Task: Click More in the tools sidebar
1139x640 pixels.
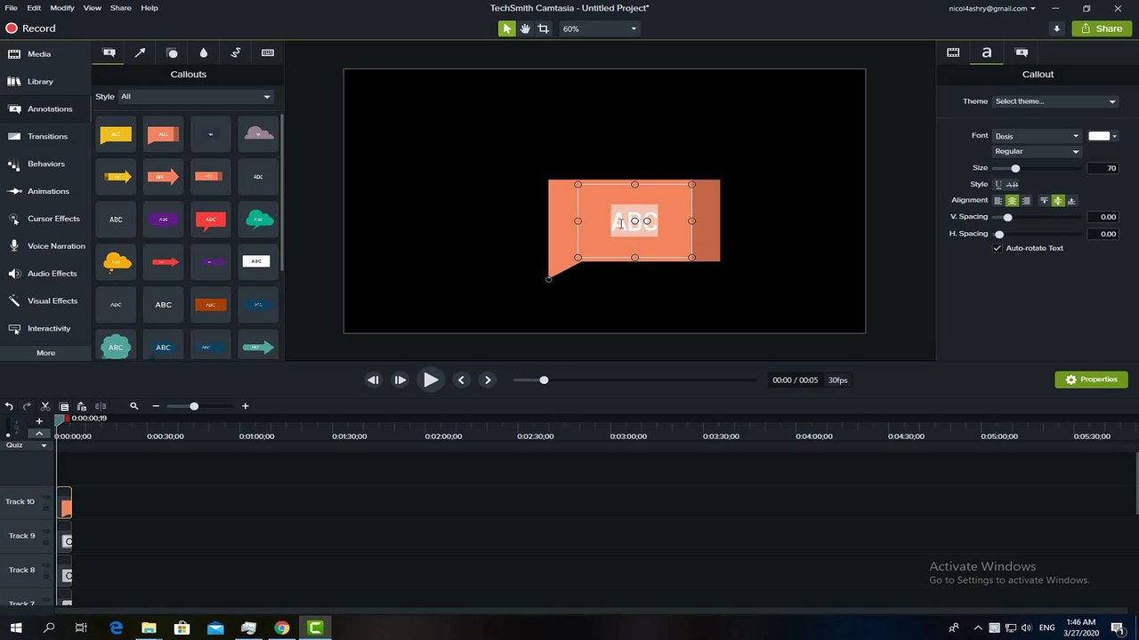Action: pos(46,353)
